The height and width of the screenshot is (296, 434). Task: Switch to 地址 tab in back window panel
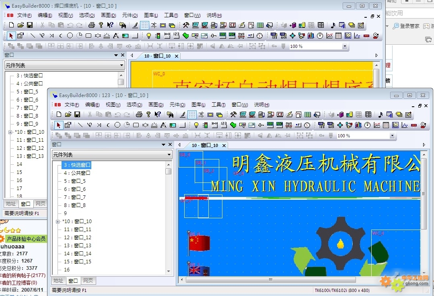point(11,203)
